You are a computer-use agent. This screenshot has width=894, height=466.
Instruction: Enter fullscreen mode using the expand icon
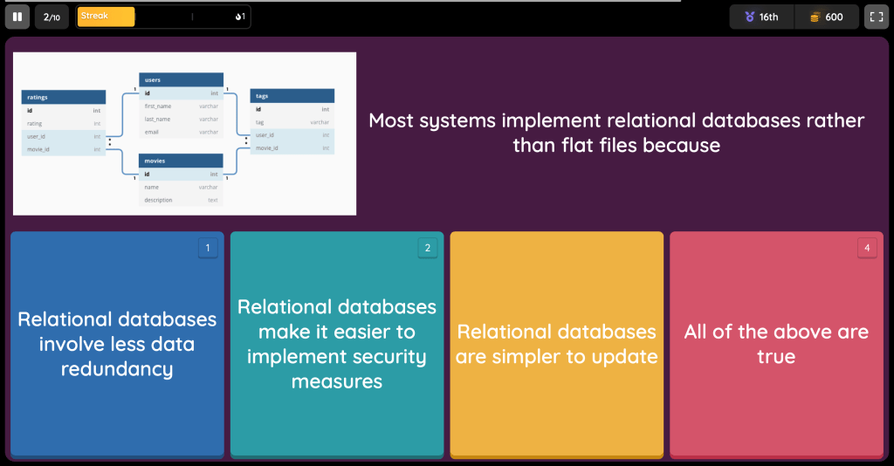(x=877, y=17)
